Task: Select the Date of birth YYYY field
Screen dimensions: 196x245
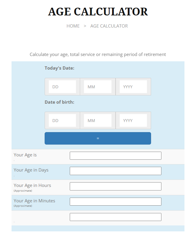Action: (133, 121)
